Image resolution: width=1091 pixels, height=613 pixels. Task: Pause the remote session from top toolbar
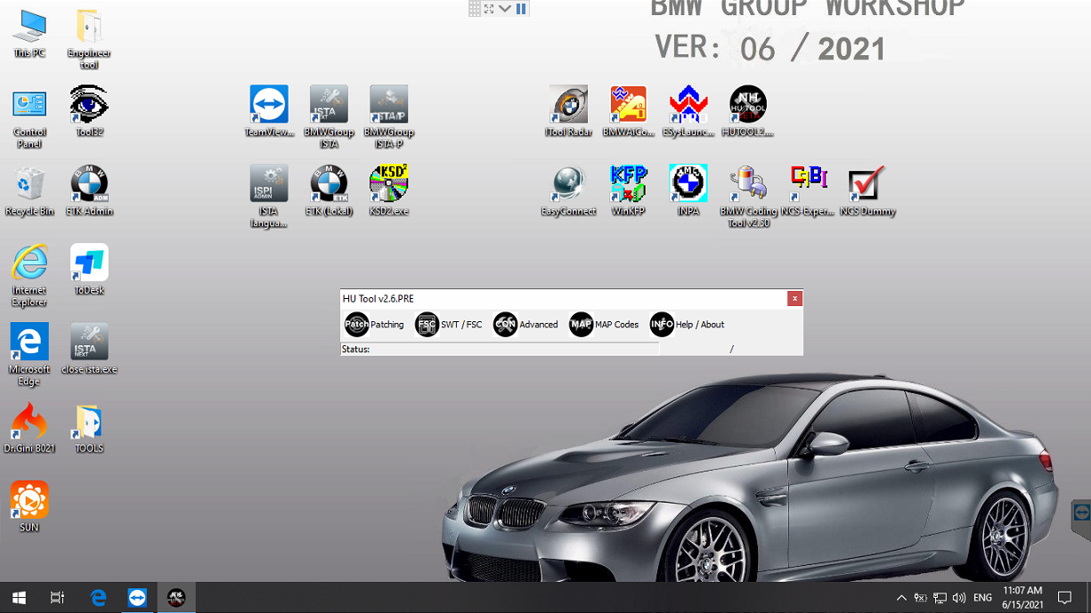pos(521,9)
